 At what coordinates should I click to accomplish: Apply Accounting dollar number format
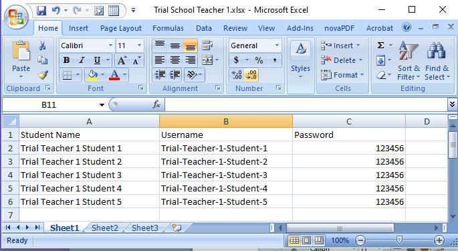[236, 60]
